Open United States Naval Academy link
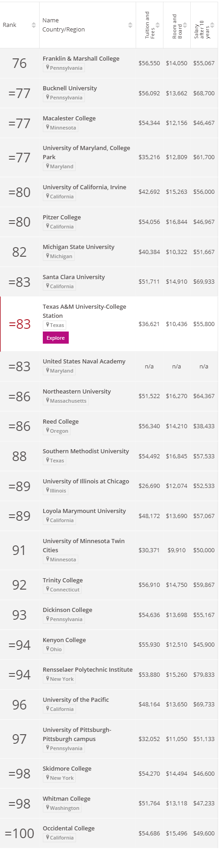Viewport: 219px width, 850px height. pos(84,361)
